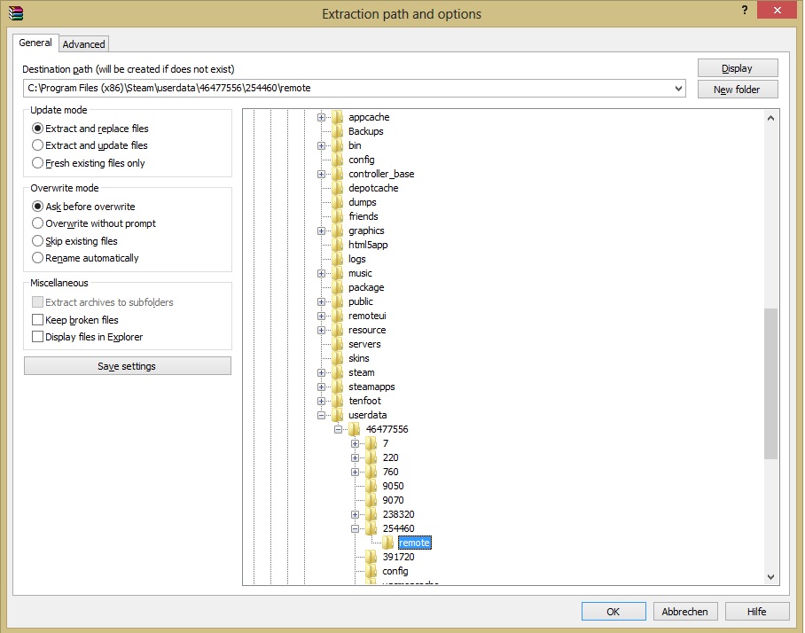This screenshot has height=633, width=805.
Task: Select Skip existing files option
Action: coord(75,241)
